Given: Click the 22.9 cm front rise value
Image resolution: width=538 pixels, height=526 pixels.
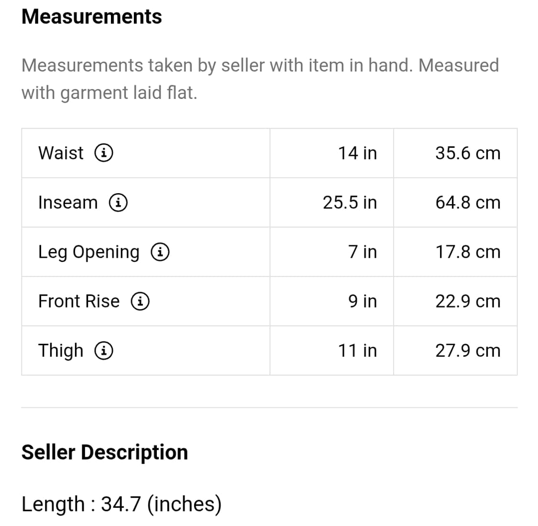Looking at the screenshot, I should click(x=468, y=301).
